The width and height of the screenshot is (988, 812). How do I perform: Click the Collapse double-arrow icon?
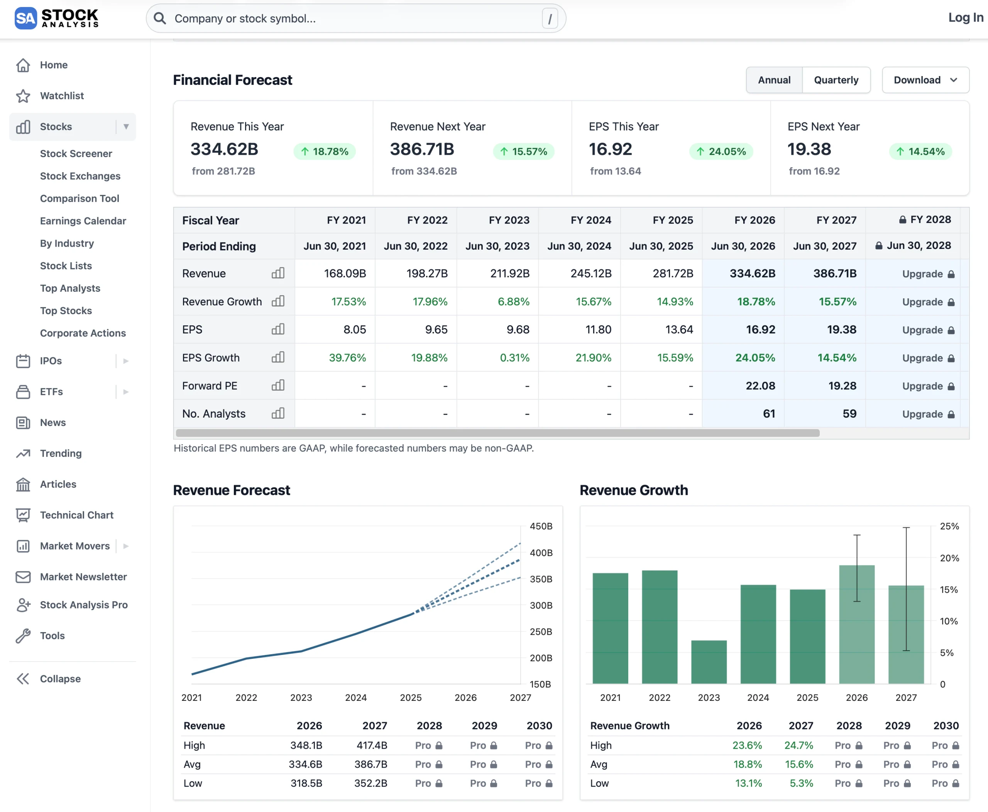pyautogui.click(x=23, y=679)
